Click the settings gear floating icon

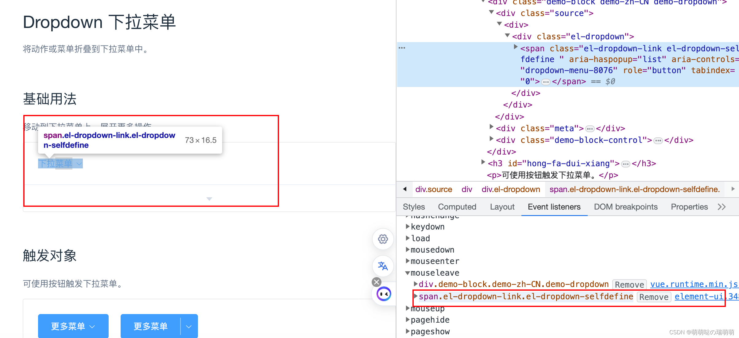click(x=383, y=239)
